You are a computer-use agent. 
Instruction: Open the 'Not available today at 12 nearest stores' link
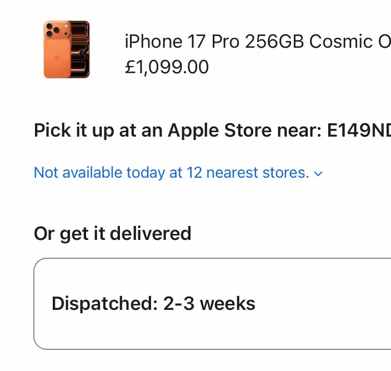pyautogui.click(x=171, y=173)
